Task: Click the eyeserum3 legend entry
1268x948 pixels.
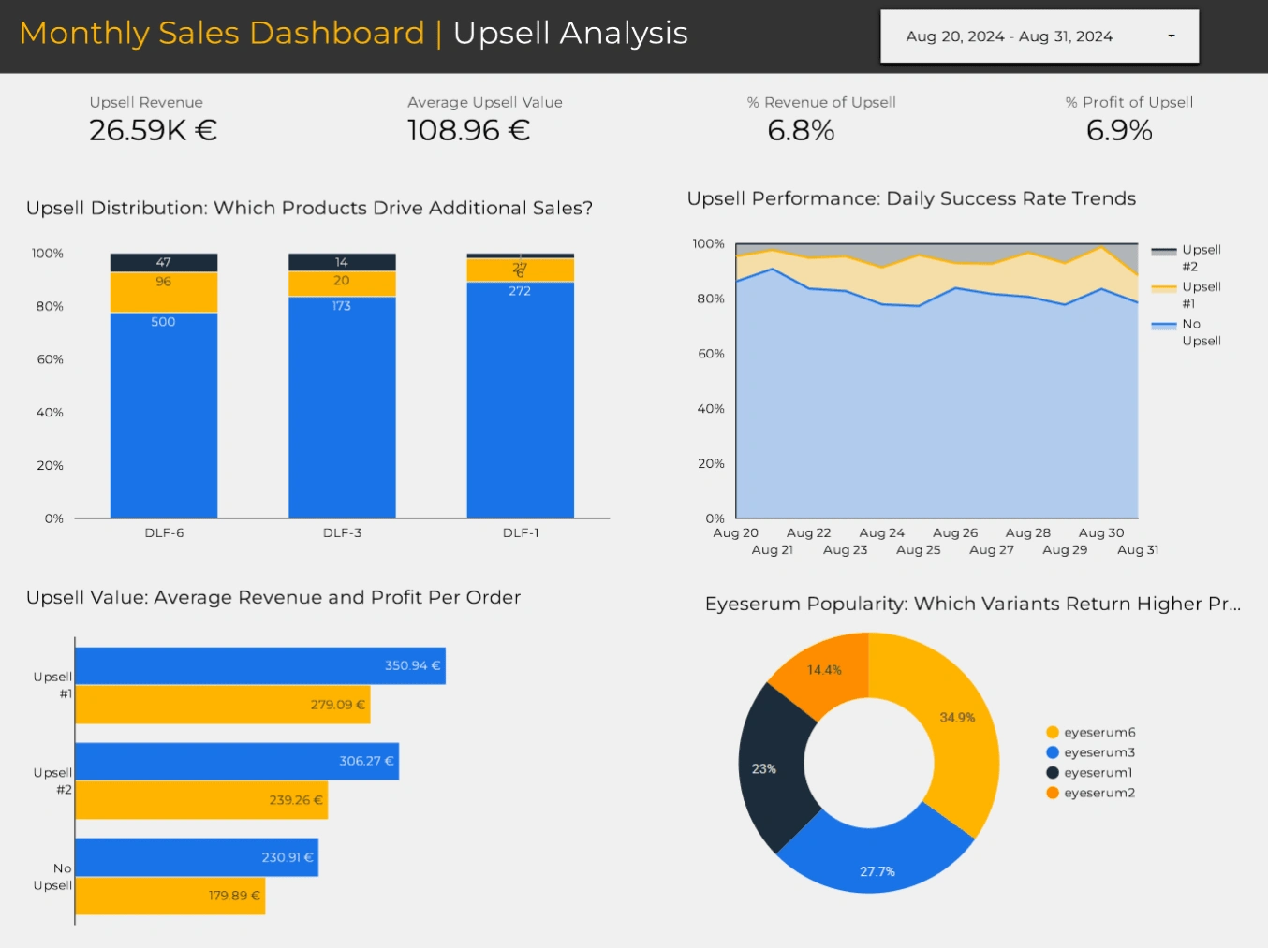Action: coord(1091,752)
